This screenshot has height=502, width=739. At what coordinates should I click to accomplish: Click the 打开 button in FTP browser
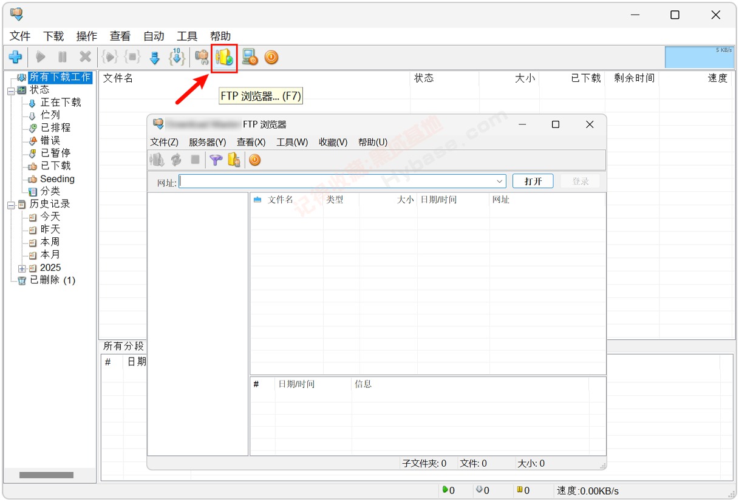pyautogui.click(x=533, y=181)
